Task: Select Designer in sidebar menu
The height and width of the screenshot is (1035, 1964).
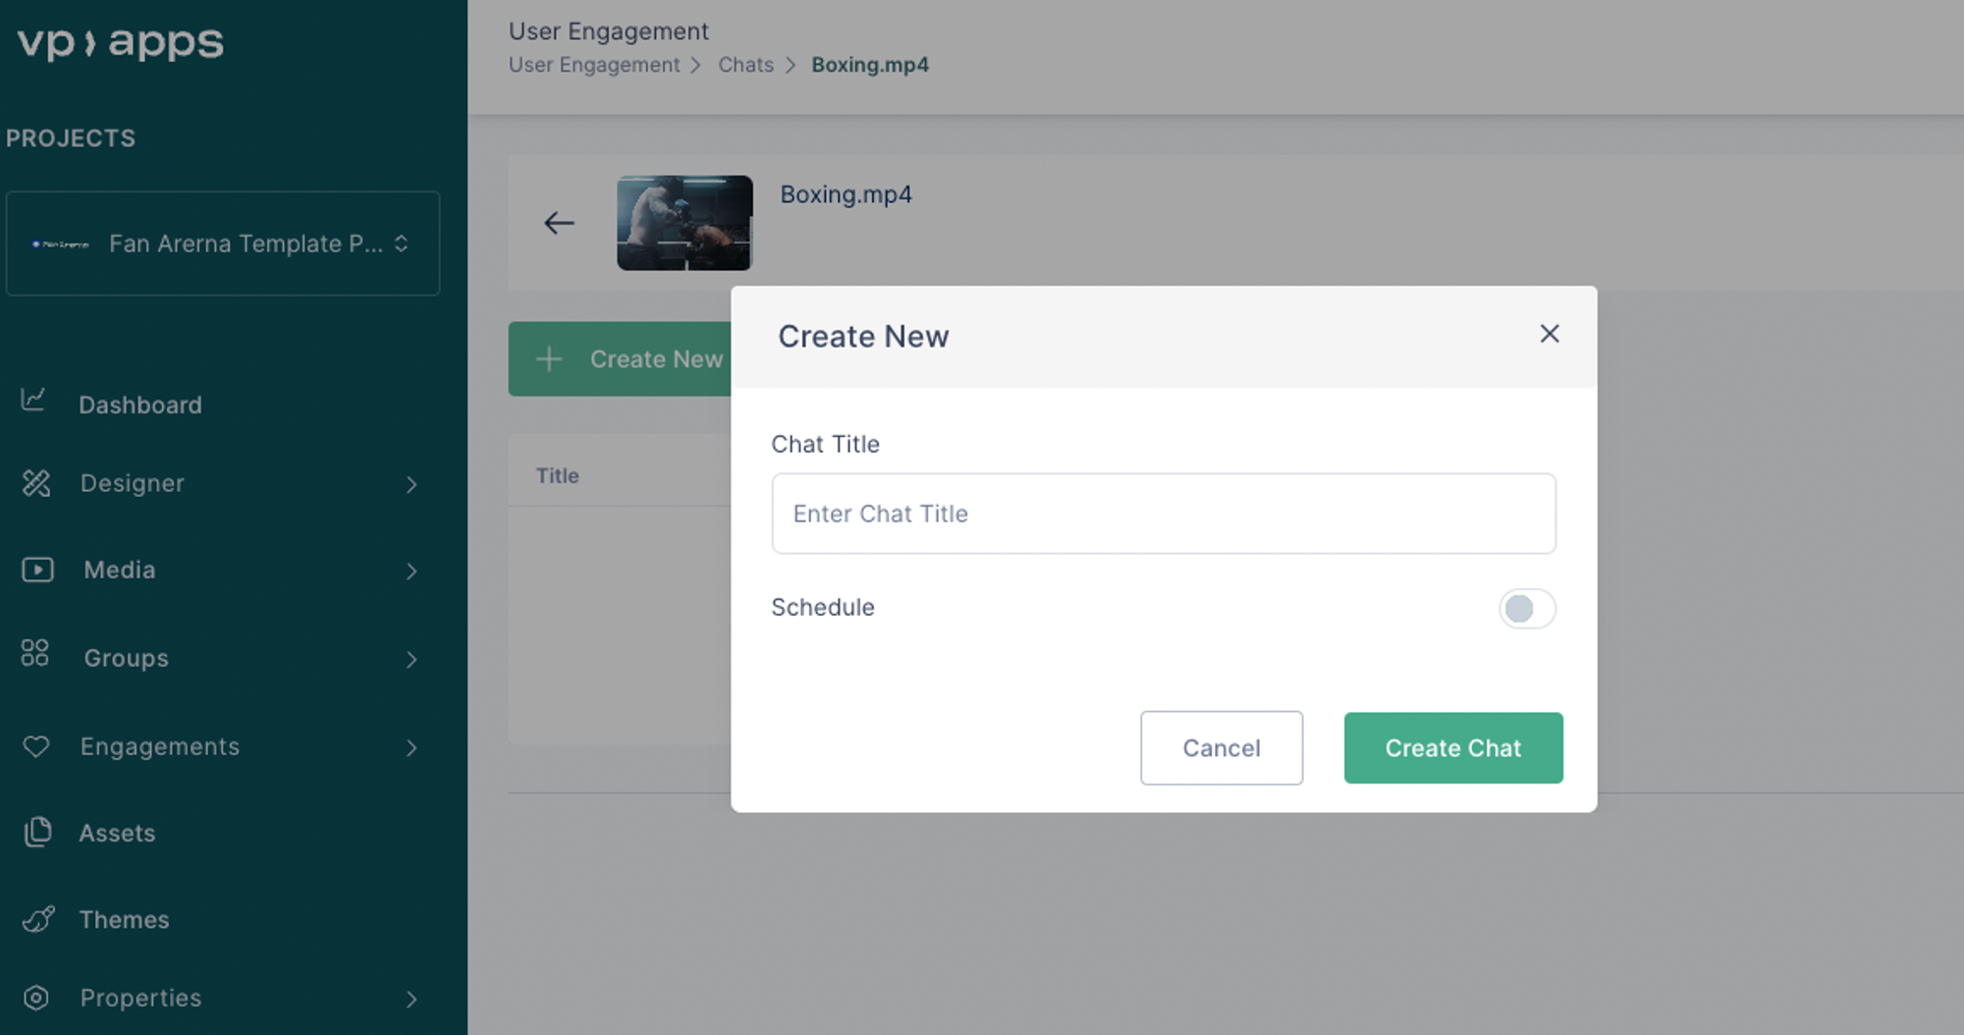Action: [x=133, y=483]
